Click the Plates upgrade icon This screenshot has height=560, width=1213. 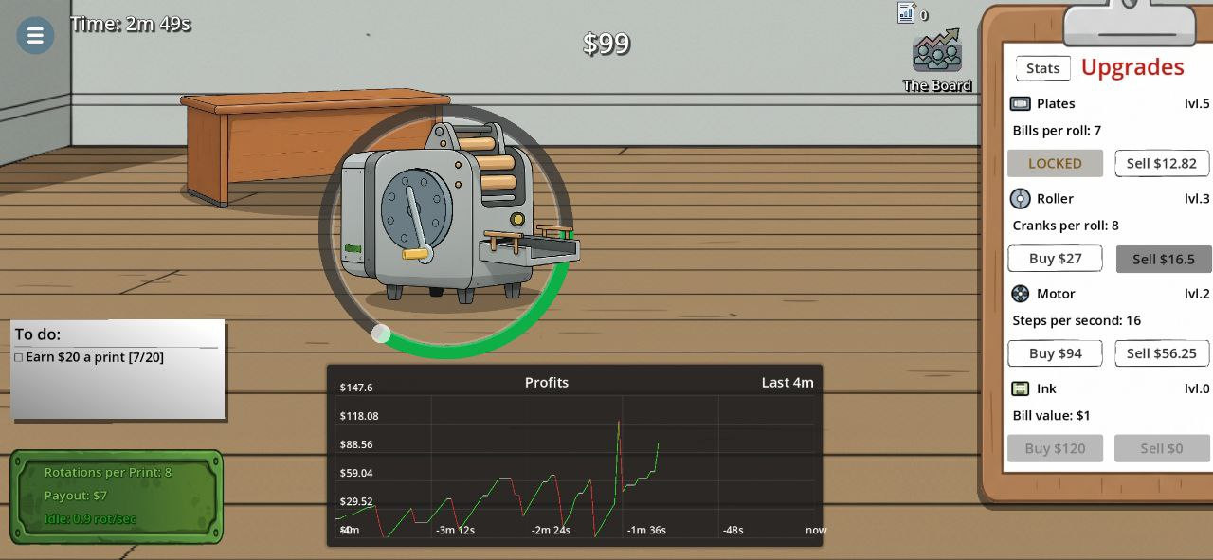(x=1020, y=103)
